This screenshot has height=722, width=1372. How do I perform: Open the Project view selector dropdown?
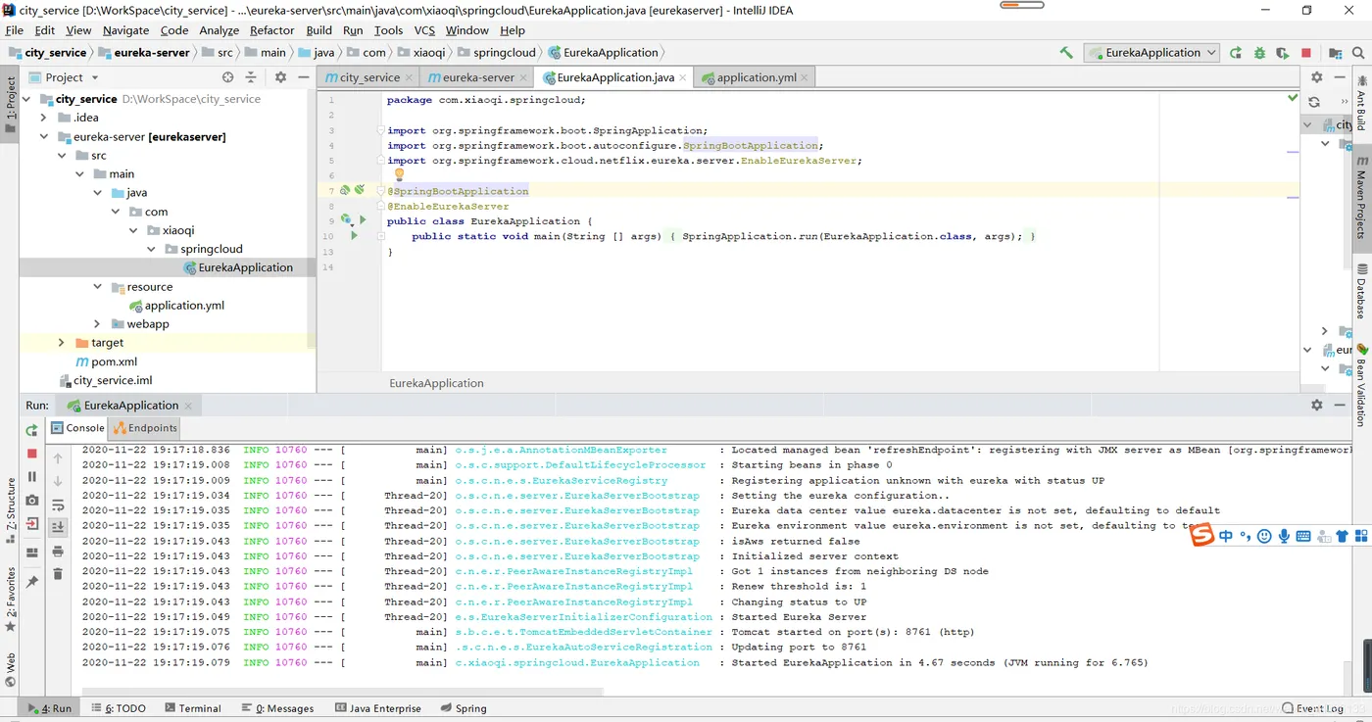[65, 77]
